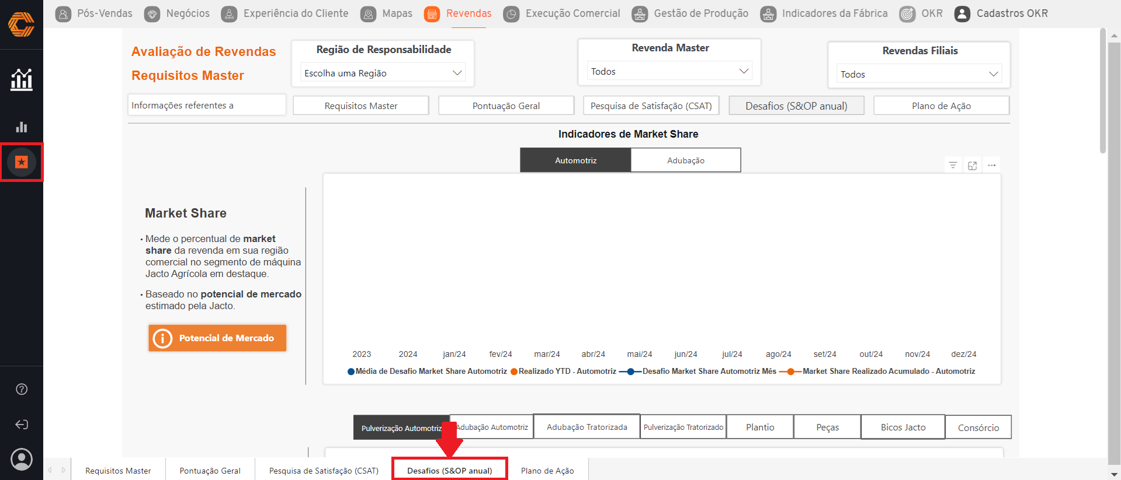The height and width of the screenshot is (480, 1121).
Task: Expand the Região de Responsabilidade dropdown
Action: pyautogui.click(x=457, y=73)
